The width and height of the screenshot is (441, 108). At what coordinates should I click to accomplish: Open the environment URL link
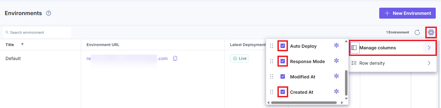coord(127,58)
